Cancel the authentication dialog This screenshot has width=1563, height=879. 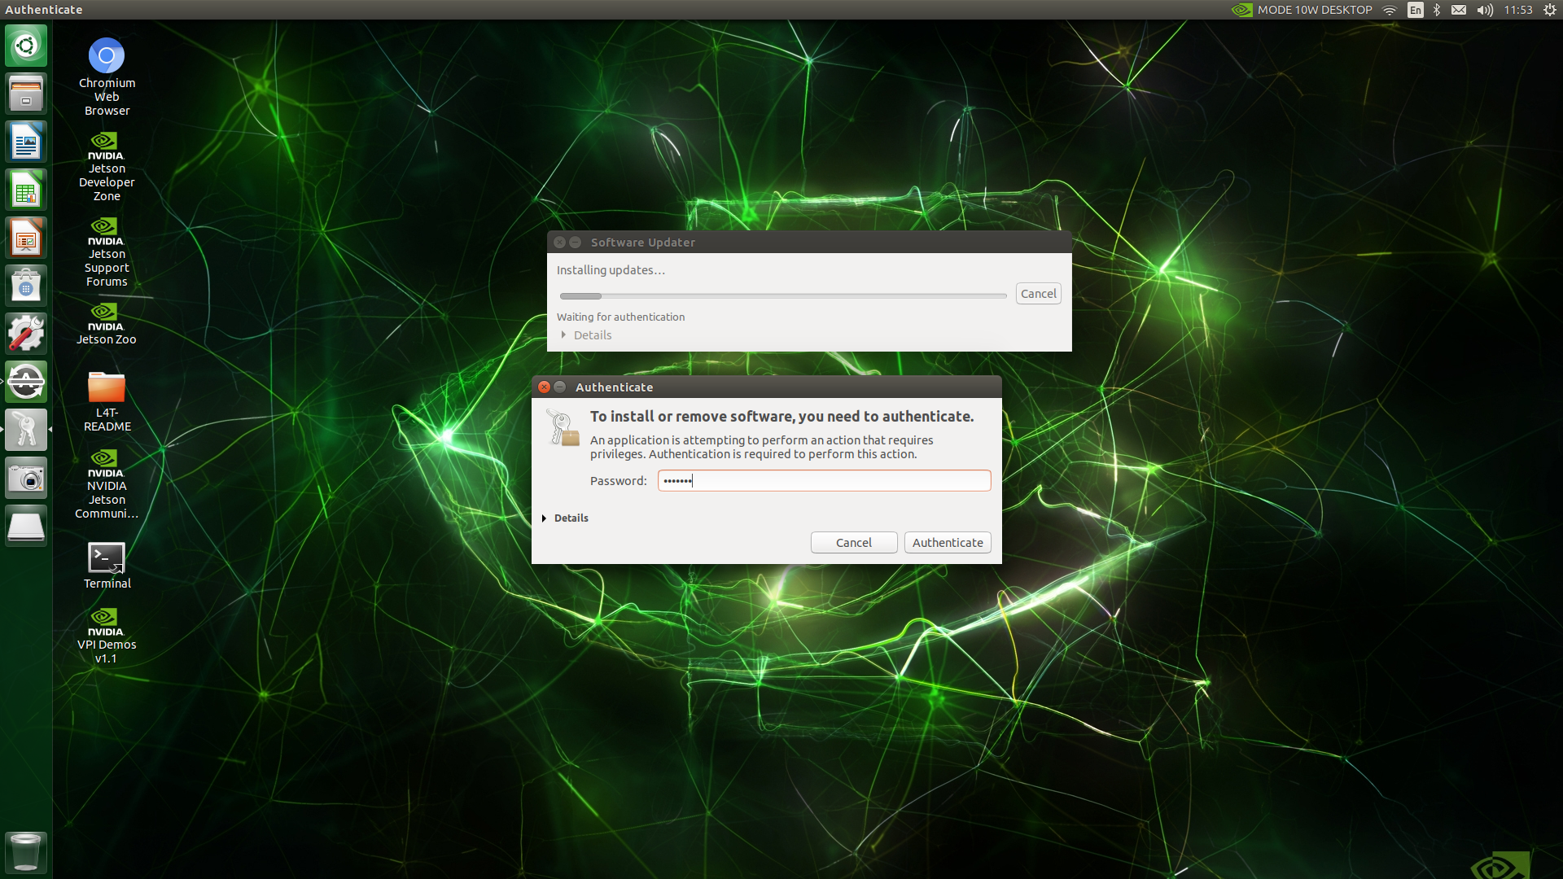pyautogui.click(x=853, y=543)
